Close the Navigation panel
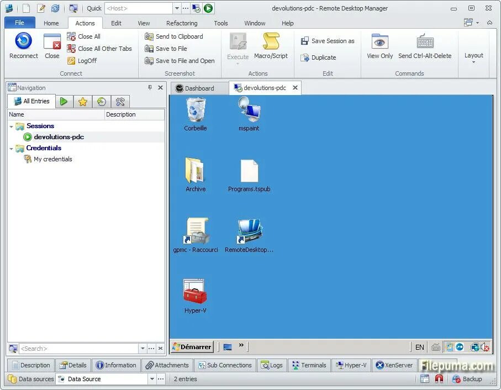Viewport: 501px width, 390px height. pos(160,87)
